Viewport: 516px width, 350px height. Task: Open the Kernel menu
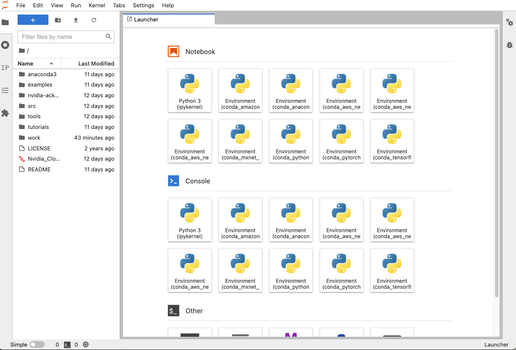[x=97, y=6]
